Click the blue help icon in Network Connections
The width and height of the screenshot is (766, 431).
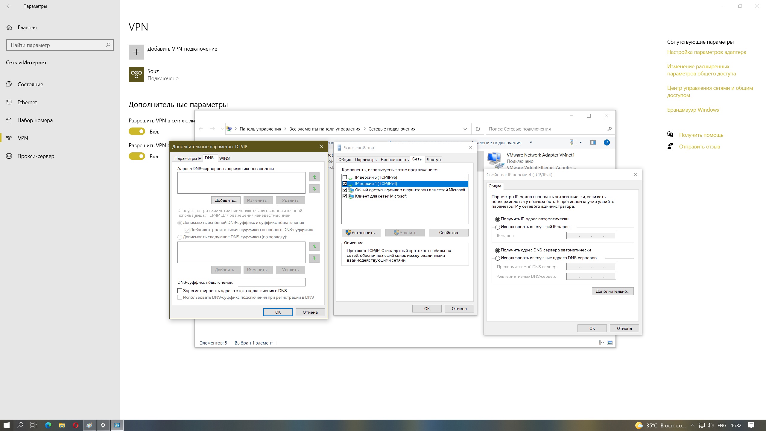click(x=607, y=142)
